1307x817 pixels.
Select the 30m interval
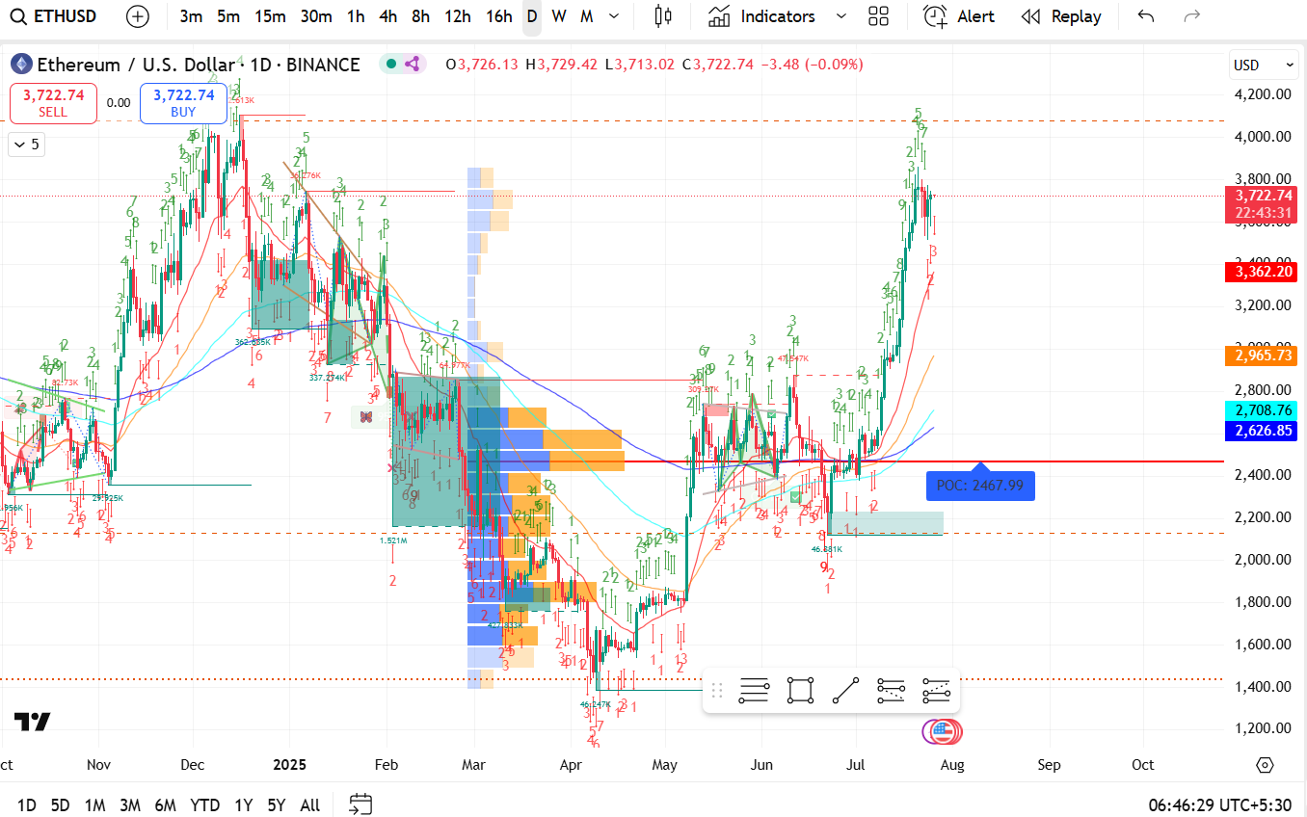click(316, 16)
